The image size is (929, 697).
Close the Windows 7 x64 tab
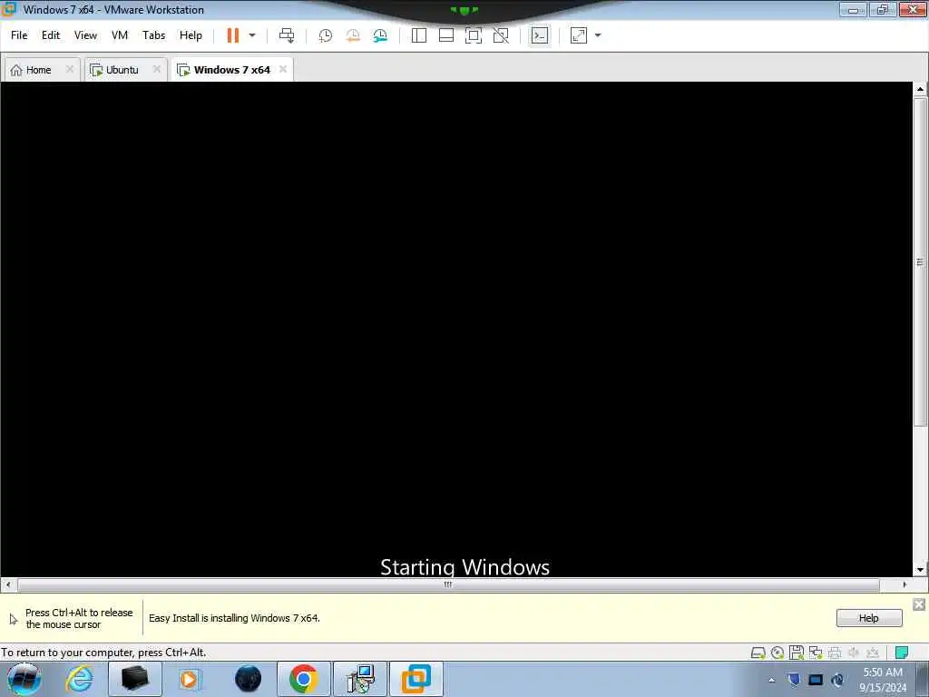(x=283, y=69)
